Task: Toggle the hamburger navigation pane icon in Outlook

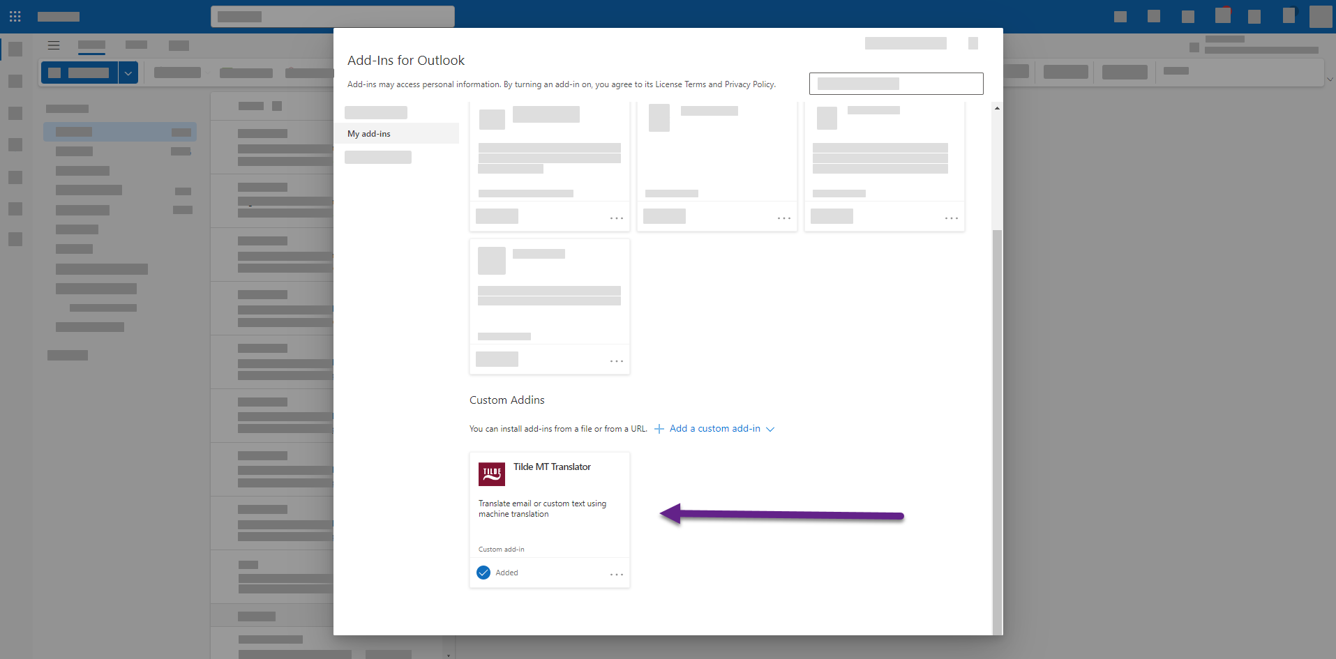Action: pos(54,45)
